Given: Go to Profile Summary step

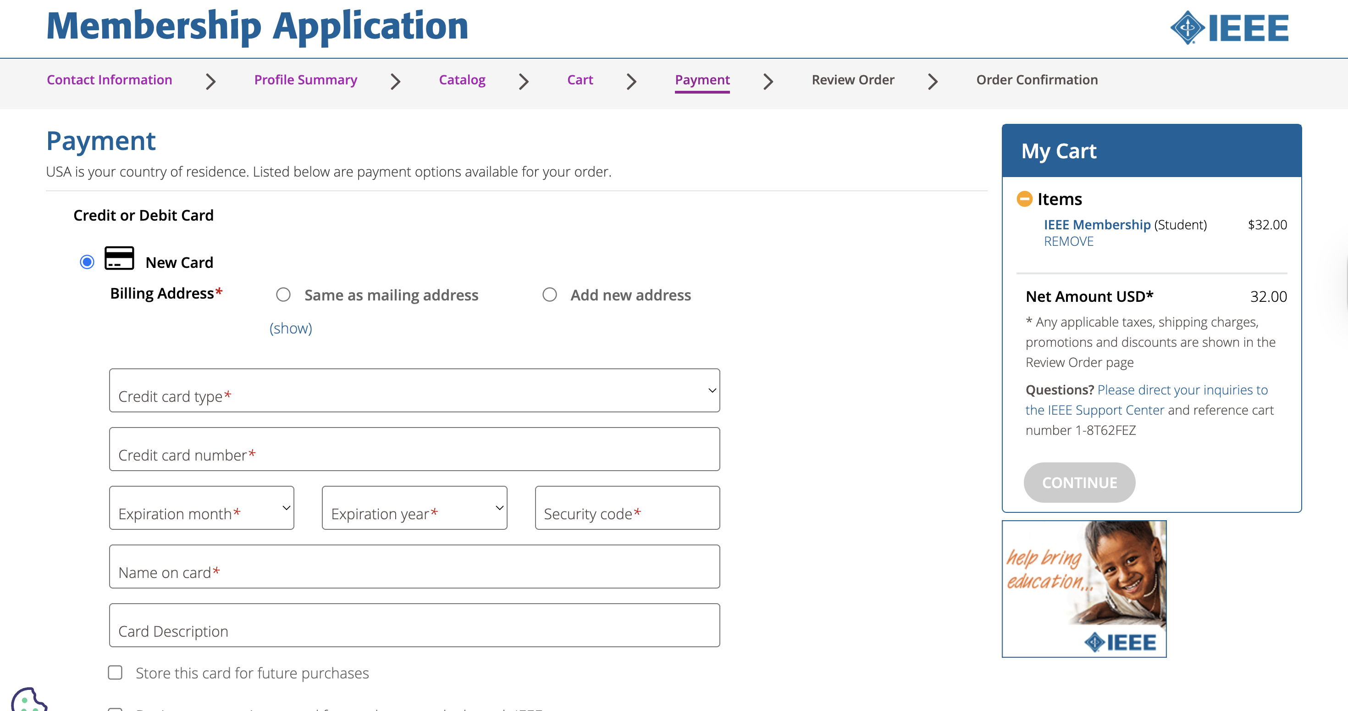Looking at the screenshot, I should [x=306, y=80].
